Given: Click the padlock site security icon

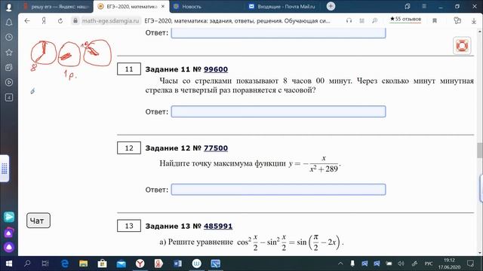Looking at the screenshot, I should [x=75, y=21].
